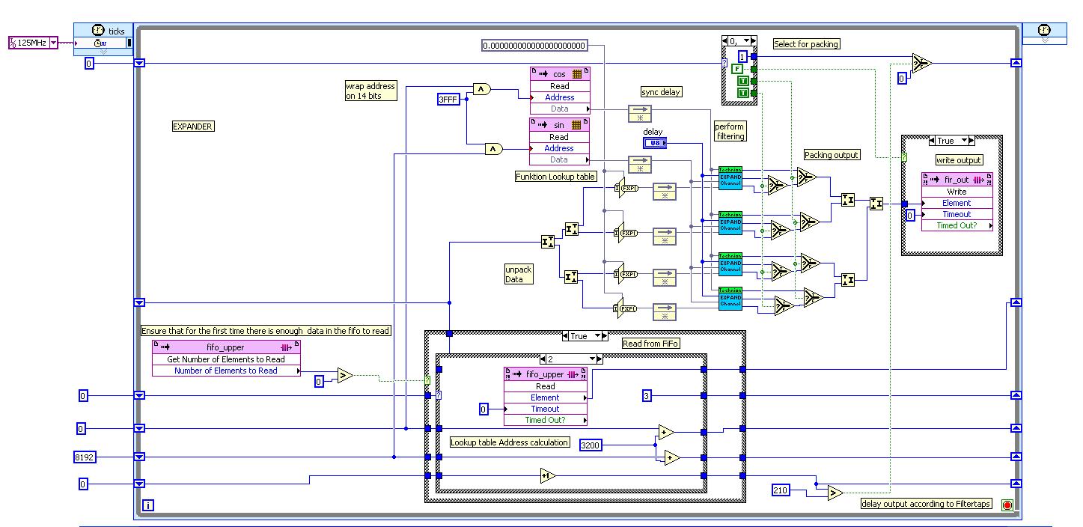Viewport: 1083px width, 527px height.
Task: Toggle the lower True boolean constant
Action: pyautogui.click(x=743, y=93)
